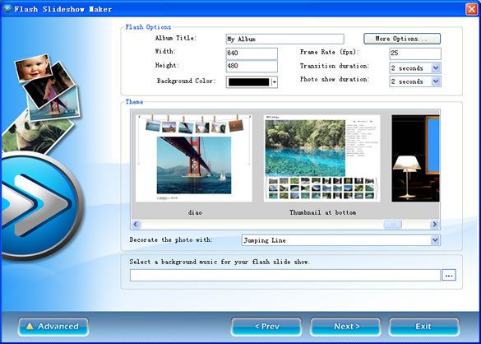Screen dimensions: 481x344
Task: Select the Thumbnail at bottom theme
Action: (322, 159)
